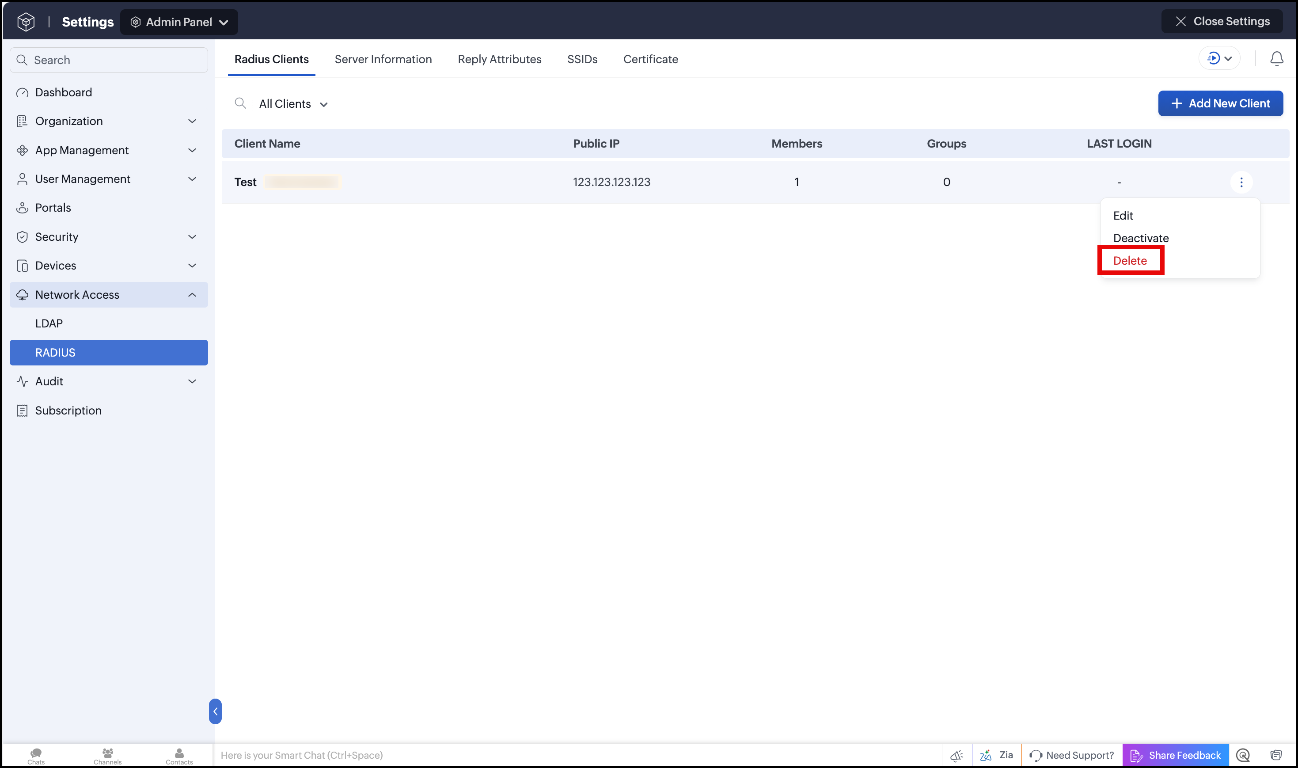Open the Zia assistant
1298x768 pixels.
[x=996, y=756]
